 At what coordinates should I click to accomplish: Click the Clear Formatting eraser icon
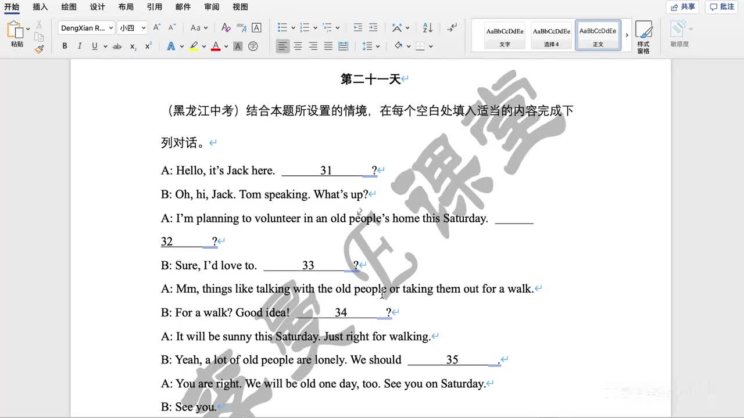[226, 27]
